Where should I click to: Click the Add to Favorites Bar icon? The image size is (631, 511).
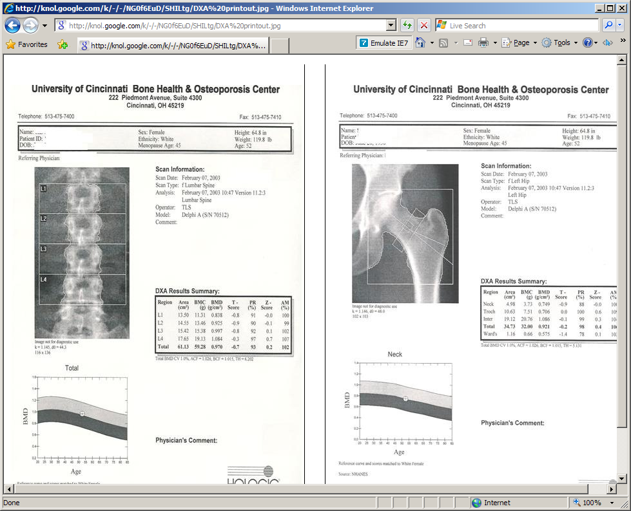click(x=63, y=44)
